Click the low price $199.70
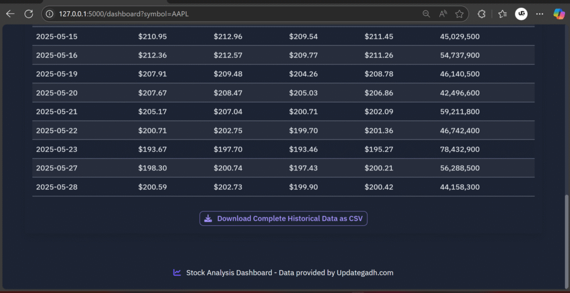This screenshot has height=293, width=570. (x=303, y=131)
